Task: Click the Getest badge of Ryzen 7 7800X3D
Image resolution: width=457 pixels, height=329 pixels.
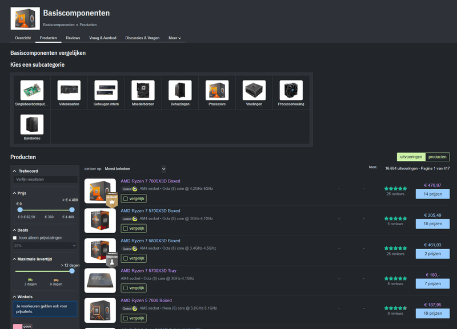Action: click(130, 189)
